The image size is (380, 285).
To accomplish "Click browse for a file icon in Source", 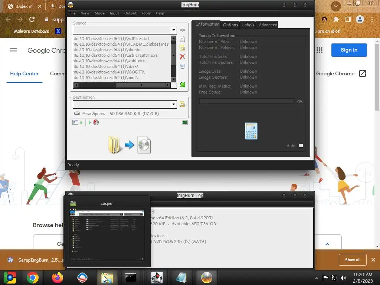I will 183,39.
